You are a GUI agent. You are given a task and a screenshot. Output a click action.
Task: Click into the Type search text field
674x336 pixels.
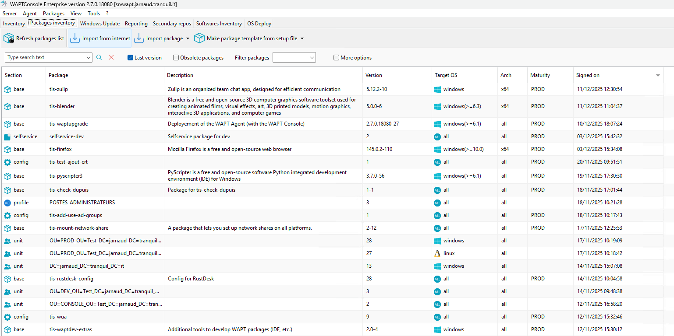click(45, 57)
